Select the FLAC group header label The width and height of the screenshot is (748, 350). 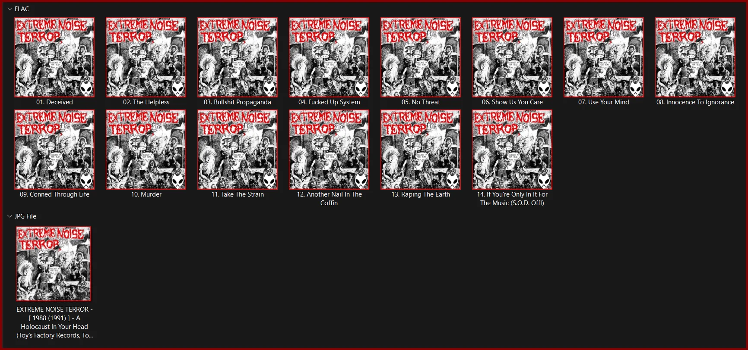(22, 9)
